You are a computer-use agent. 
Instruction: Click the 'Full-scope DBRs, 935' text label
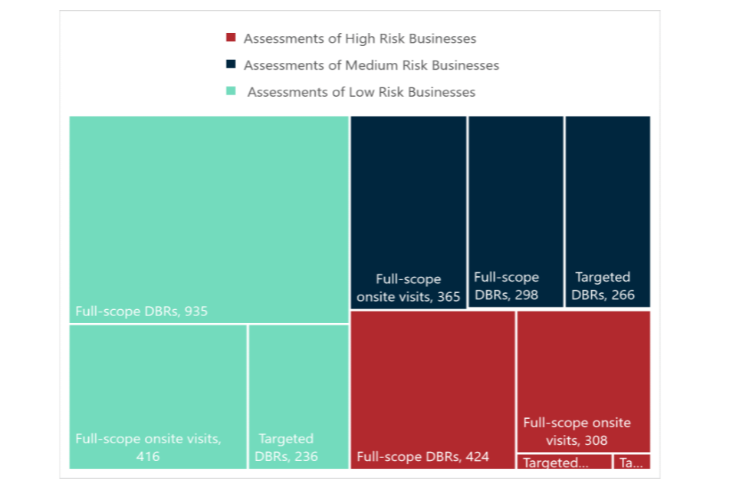tap(141, 311)
